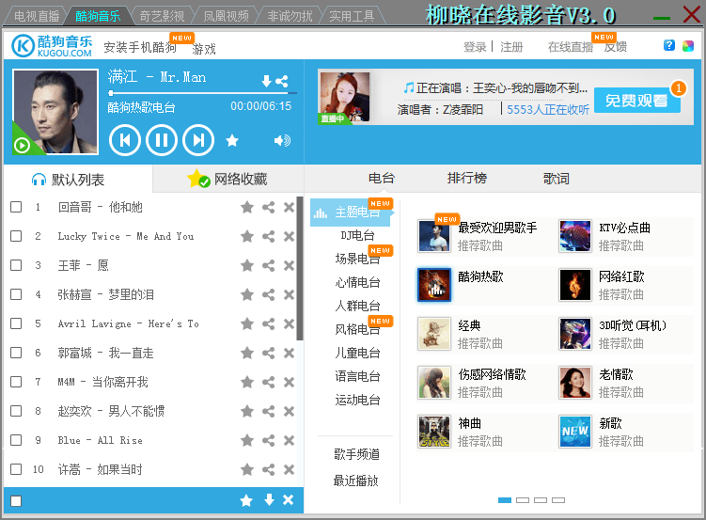Open the 网络收藏 playlist tab
Image resolution: width=706 pixels, height=520 pixels.
click(228, 180)
